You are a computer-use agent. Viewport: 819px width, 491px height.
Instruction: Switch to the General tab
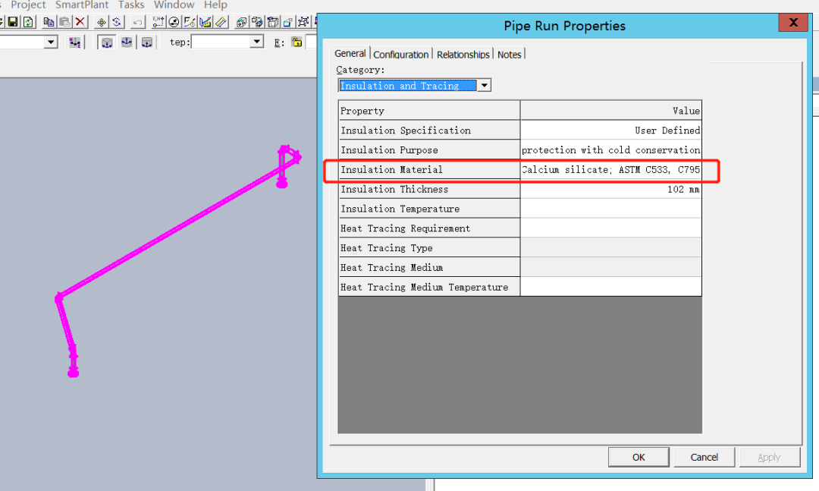pyautogui.click(x=350, y=53)
